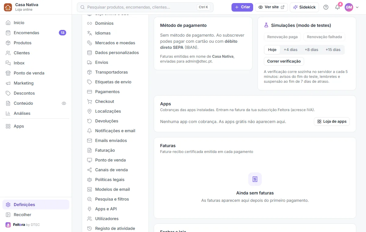Select the Hoje simulation option
The width and height of the screenshot is (366, 232).
272,49
